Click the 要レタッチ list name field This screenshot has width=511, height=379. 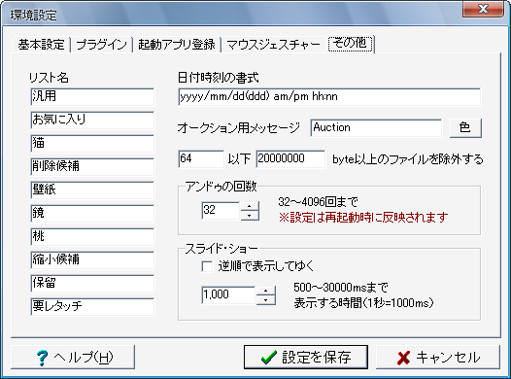[92, 307]
